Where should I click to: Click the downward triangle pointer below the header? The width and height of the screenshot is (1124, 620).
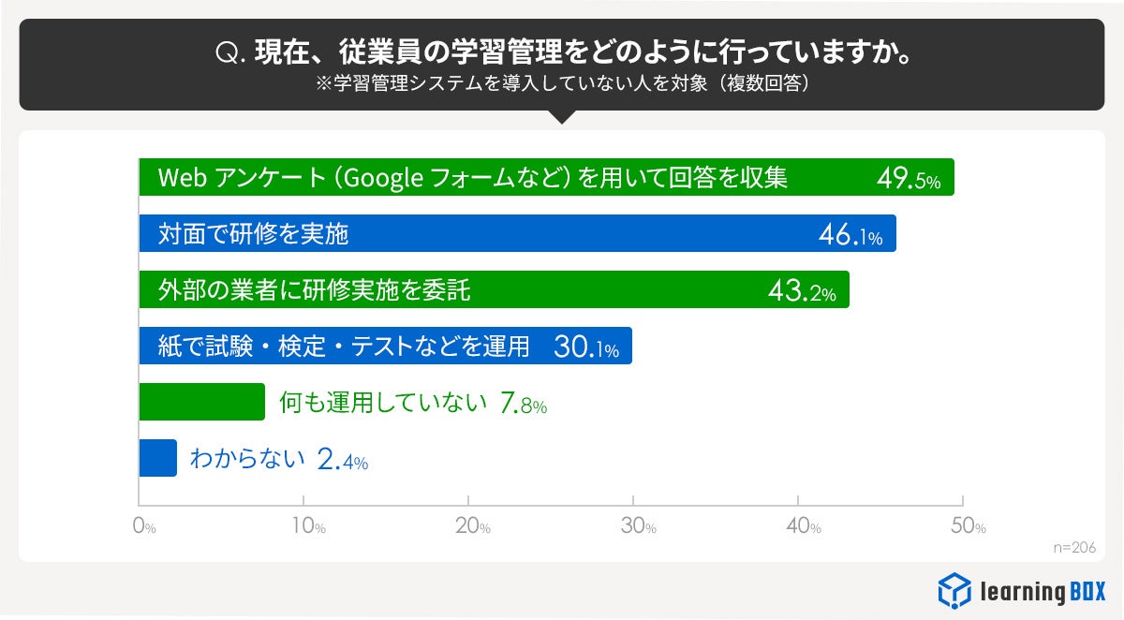tap(562, 117)
